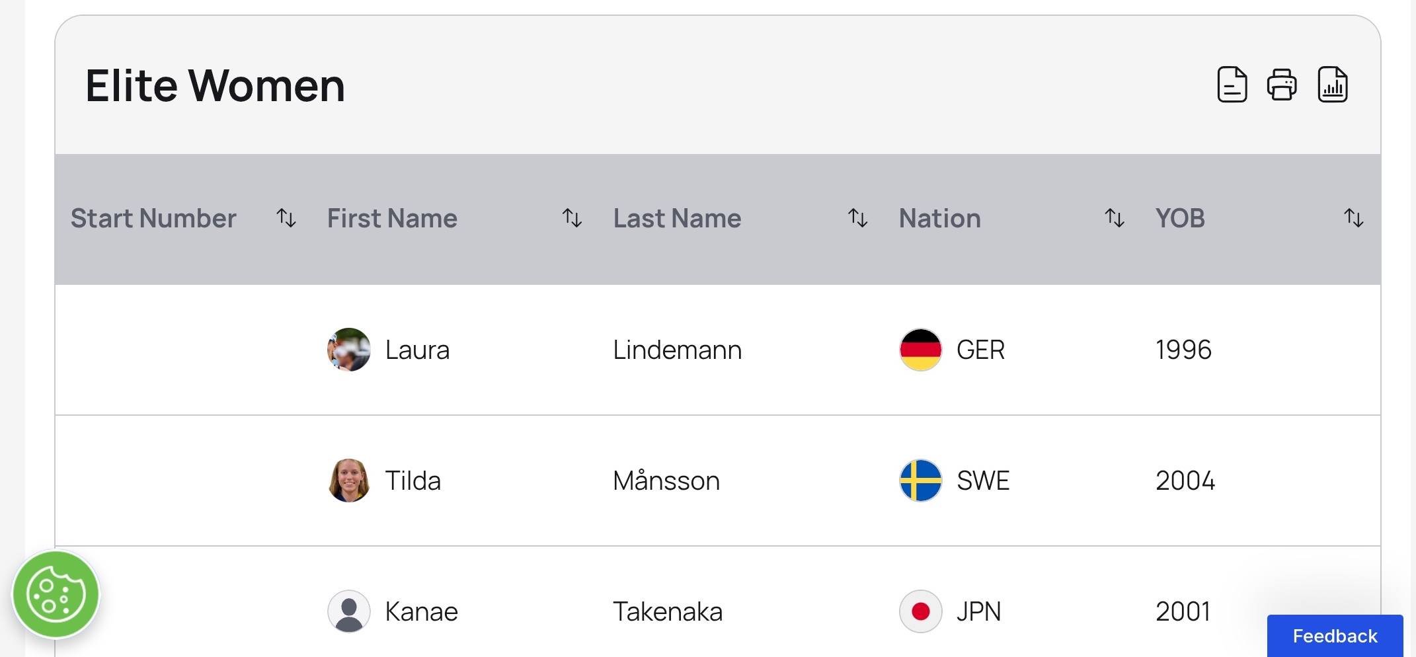Open the cookie settings button
The height and width of the screenshot is (657, 1416).
[x=56, y=594]
